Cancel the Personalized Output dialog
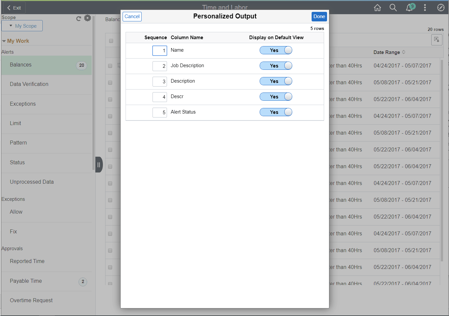449x316 pixels. tap(132, 16)
